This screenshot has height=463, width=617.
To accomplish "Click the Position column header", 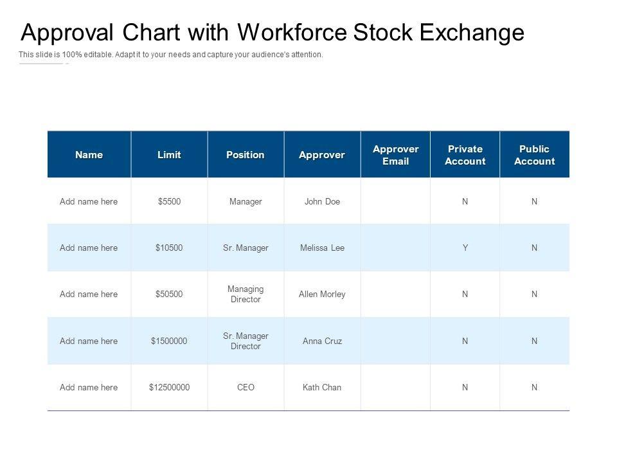I will [246, 155].
